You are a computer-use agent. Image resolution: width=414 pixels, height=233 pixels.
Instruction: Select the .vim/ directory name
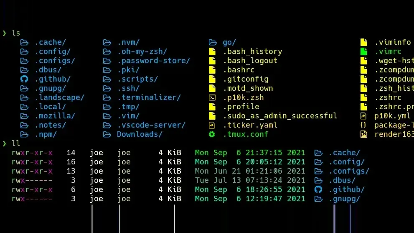coord(129,116)
